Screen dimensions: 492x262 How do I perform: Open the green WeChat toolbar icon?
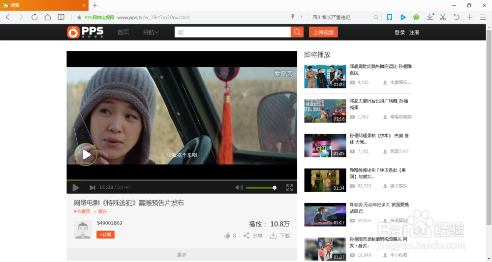pyautogui.click(x=416, y=17)
